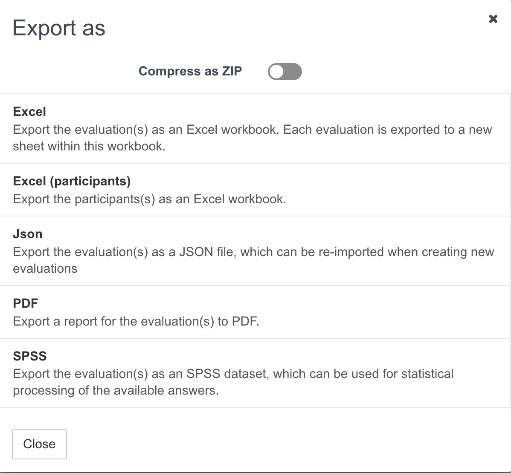
Task: Click the Export as dialog heading
Action: pyautogui.click(x=59, y=28)
